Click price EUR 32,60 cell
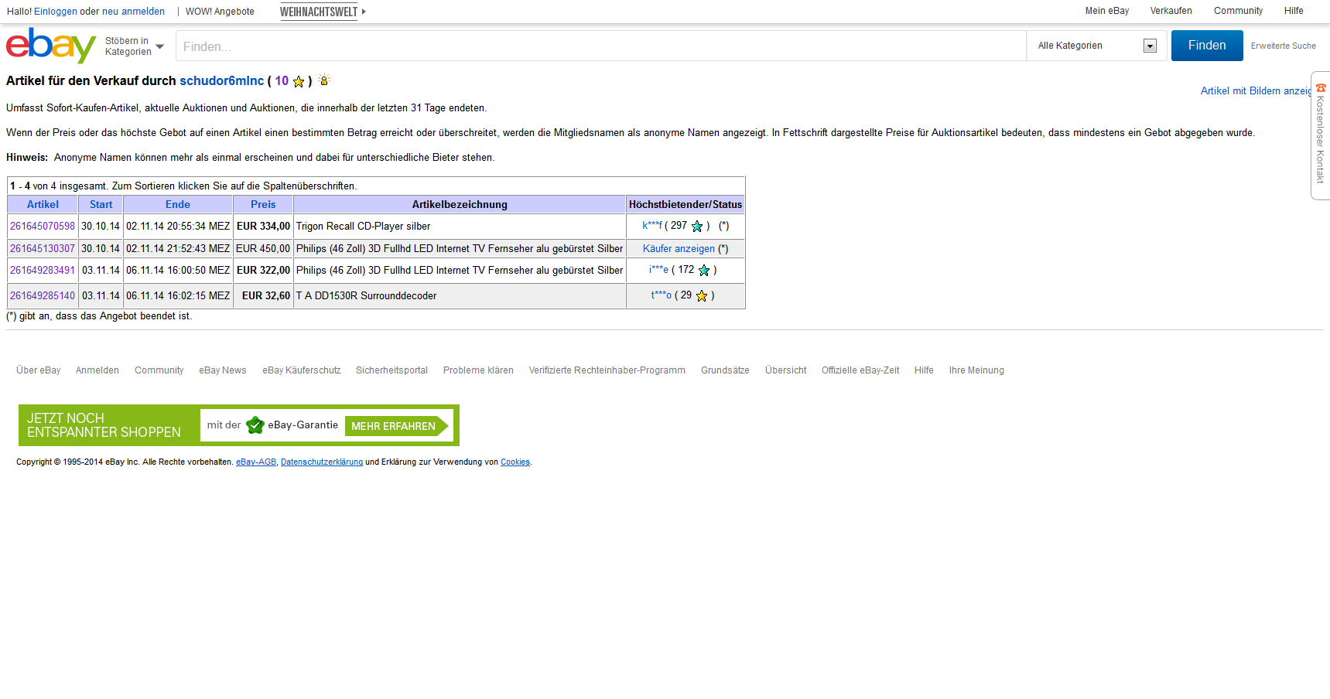1330x699 pixels. coord(263,296)
